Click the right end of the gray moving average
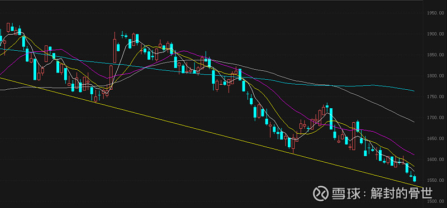447x208 pixels. coord(413,122)
